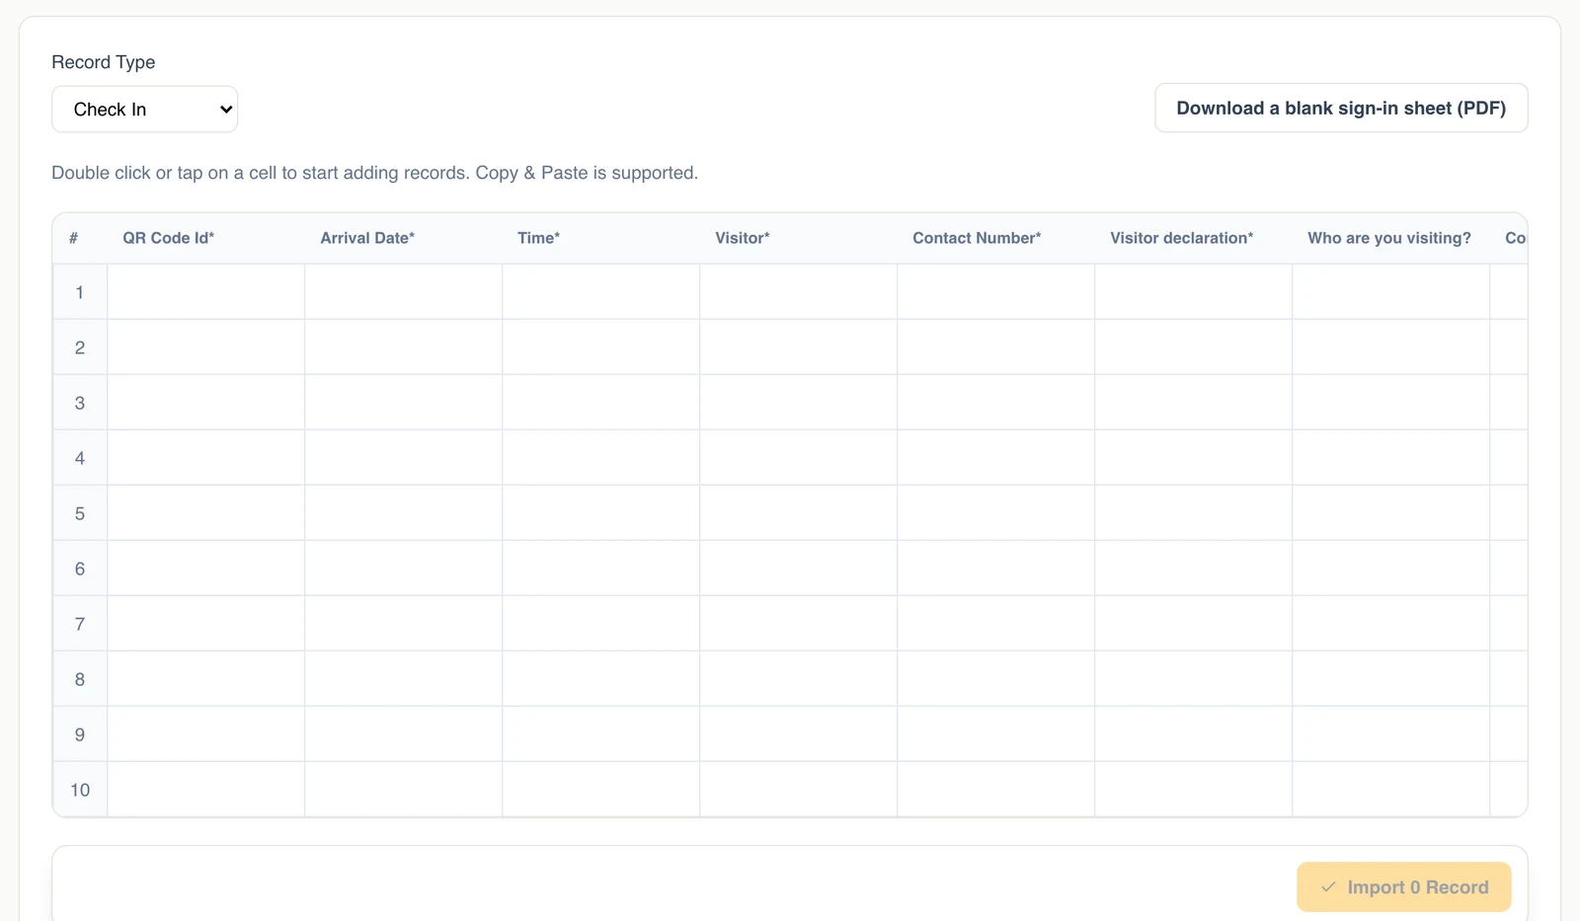Download a blank sign-in sheet PDF
Viewport: 1580px width, 921px height.
coord(1341,108)
